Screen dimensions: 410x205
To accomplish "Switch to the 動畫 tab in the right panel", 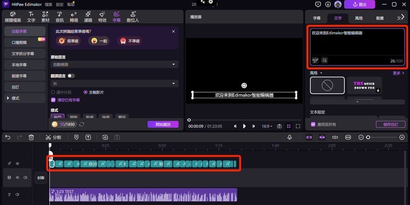I will click(380, 18).
